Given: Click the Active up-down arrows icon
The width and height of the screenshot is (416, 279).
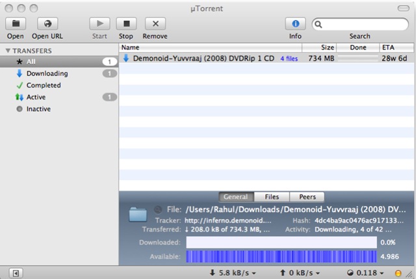Looking at the screenshot, I should click(19, 97).
